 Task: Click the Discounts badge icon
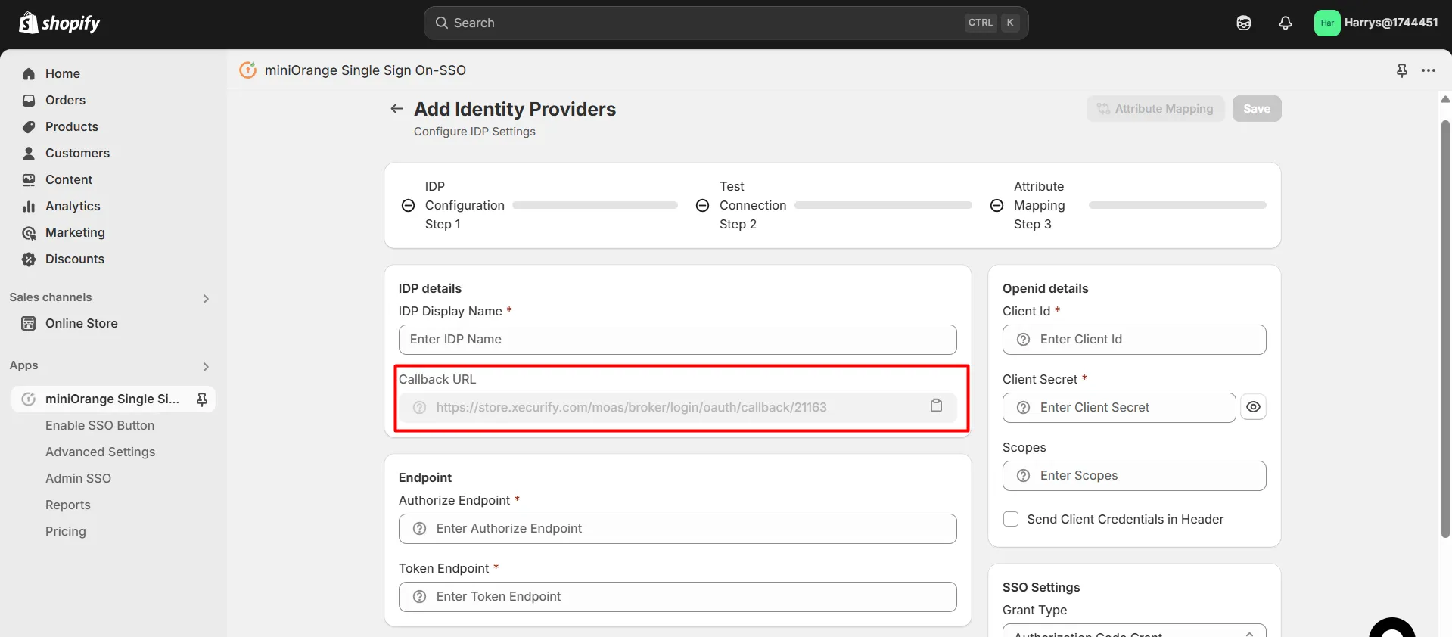point(29,259)
